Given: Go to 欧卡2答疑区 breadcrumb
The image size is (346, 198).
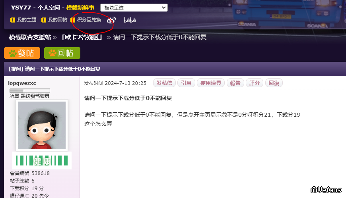Looking at the screenshot, I should (82, 37).
